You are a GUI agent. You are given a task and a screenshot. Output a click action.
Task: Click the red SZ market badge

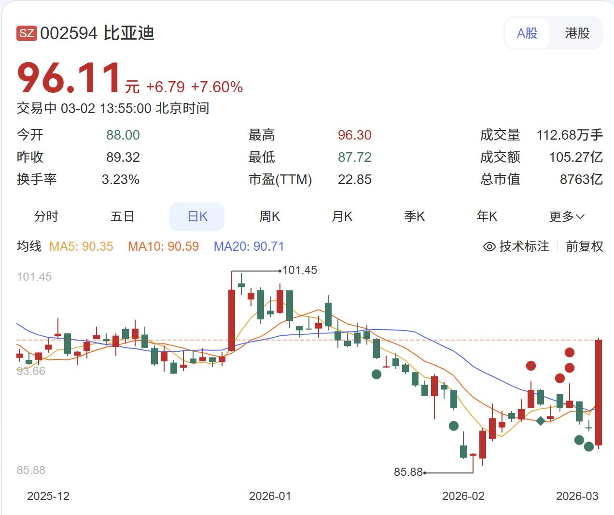pos(27,33)
